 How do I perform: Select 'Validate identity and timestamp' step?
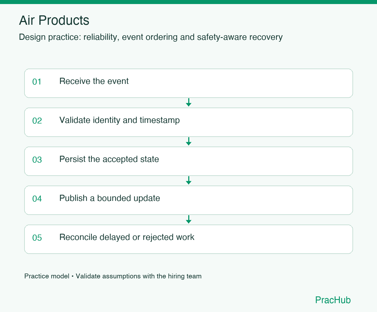pos(188,122)
